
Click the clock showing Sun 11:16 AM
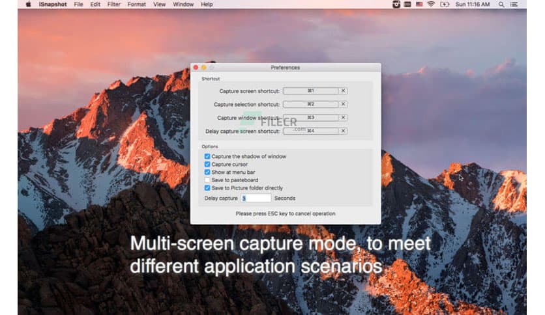(473, 5)
